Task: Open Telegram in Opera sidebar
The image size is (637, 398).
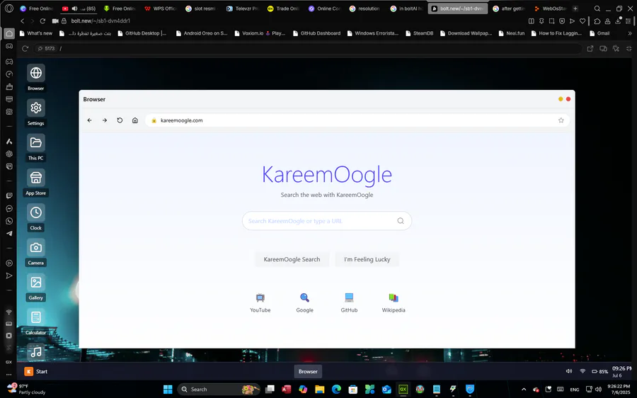Action: pyautogui.click(x=9, y=234)
